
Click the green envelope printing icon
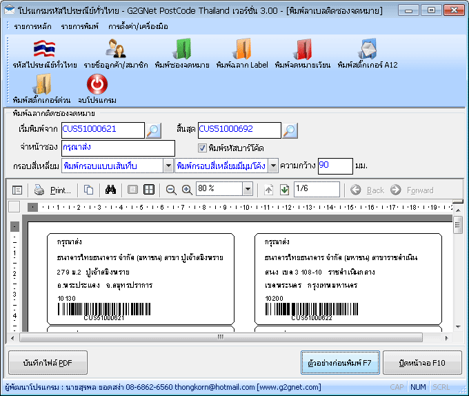182,48
